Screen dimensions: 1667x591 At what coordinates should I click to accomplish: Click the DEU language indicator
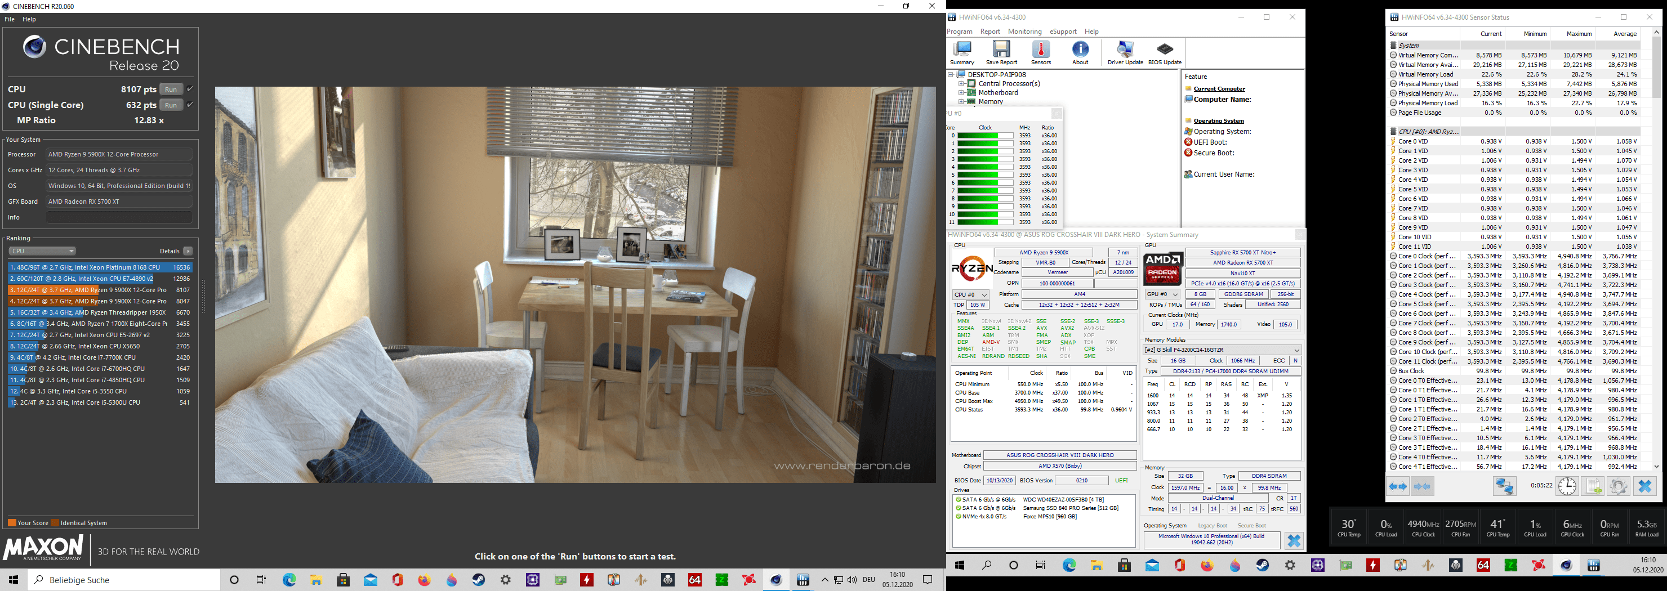[869, 580]
